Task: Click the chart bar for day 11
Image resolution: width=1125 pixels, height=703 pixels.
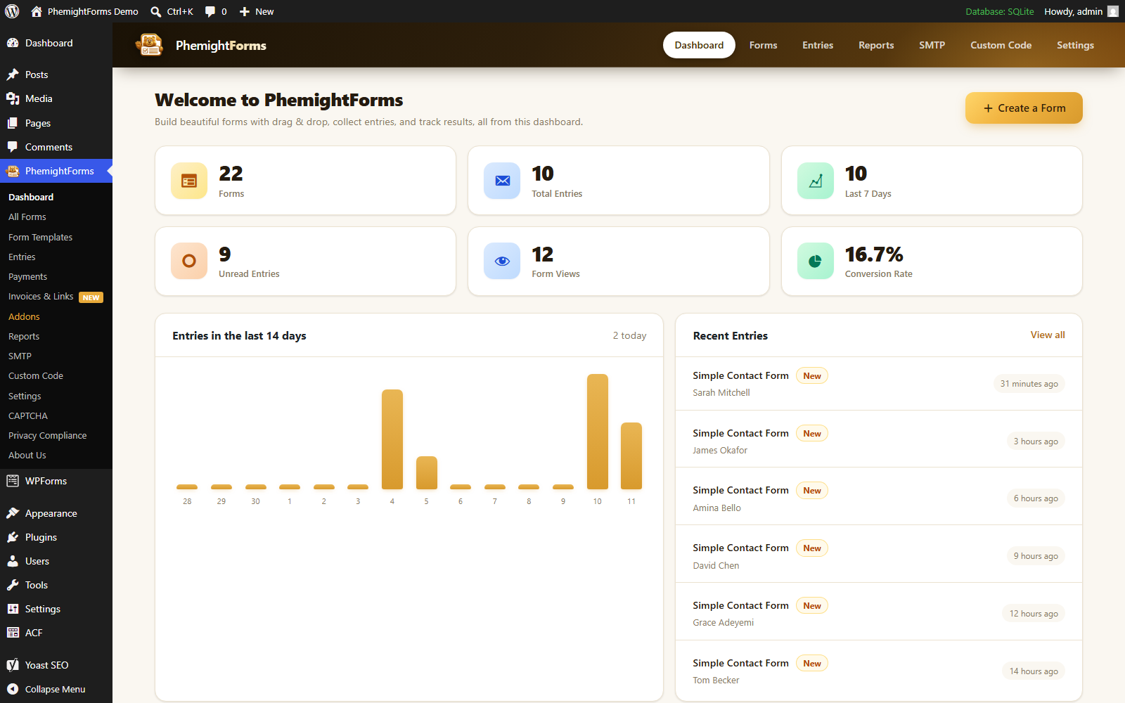Action: point(631,456)
